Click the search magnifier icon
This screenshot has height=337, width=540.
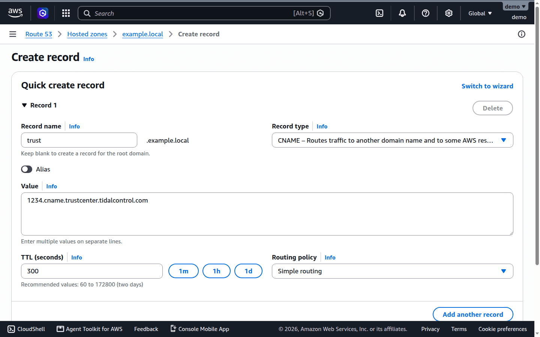tap(87, 13)
